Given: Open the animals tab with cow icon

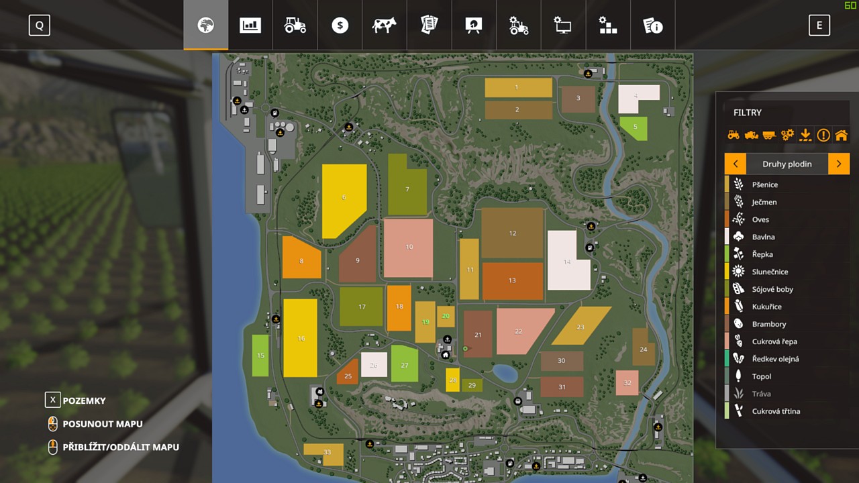Looking at the screenshot, I should click(385, 25).
